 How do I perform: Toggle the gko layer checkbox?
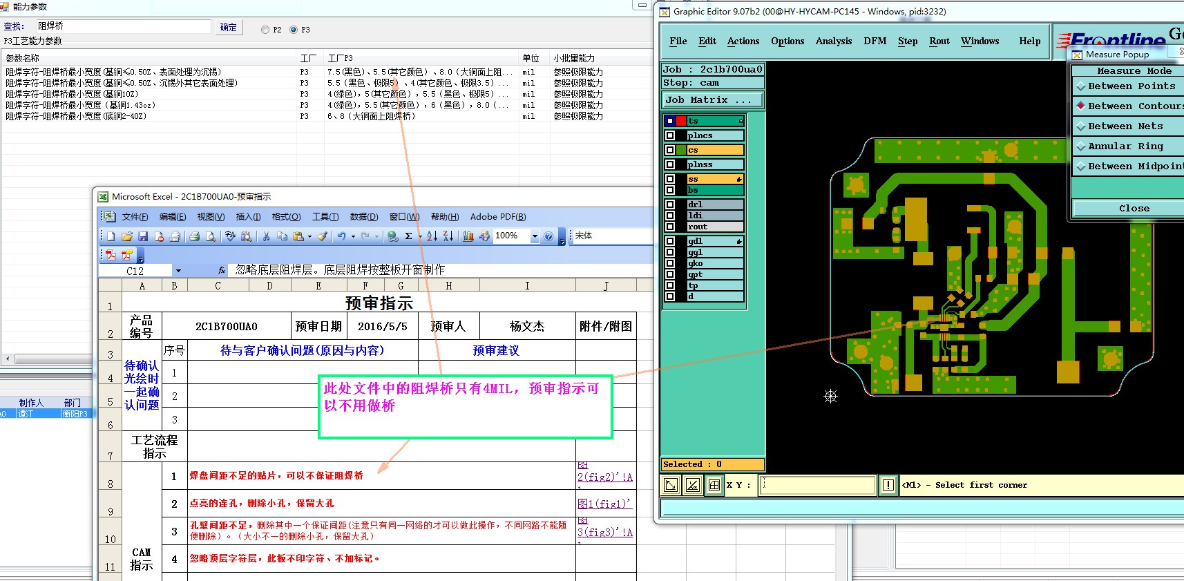[670, 263]
